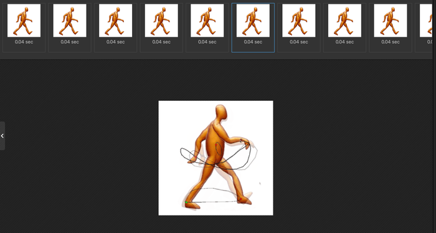436x233 pixels.
Task: Select the first frame thumbnail in the strip
Action: (24, 21)
